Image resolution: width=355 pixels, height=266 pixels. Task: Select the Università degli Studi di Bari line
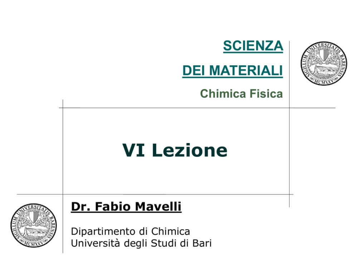coord(141,243)
